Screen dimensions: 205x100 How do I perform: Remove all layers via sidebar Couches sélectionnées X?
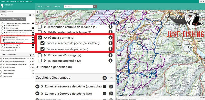pyautogui.click(x=30, y=55)
